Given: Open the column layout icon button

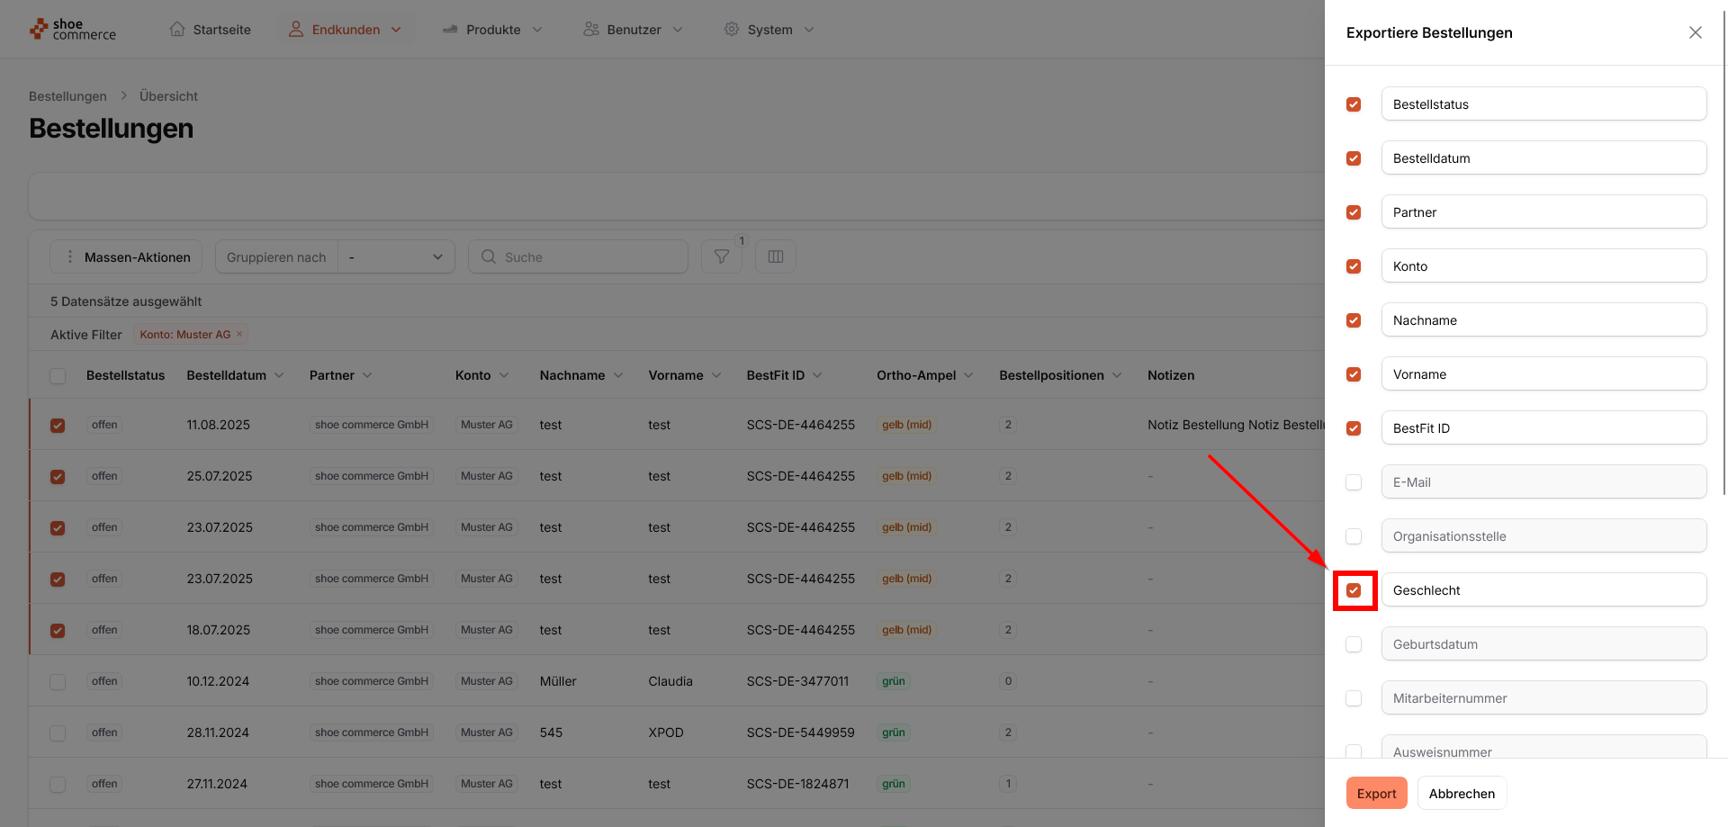Looking at the screenshot, I should [x=775, y=257].
